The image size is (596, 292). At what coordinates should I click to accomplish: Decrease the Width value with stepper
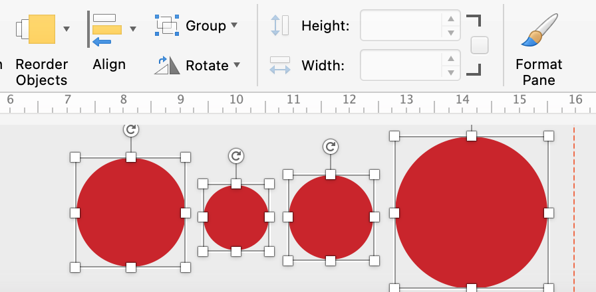pos(451,72)
